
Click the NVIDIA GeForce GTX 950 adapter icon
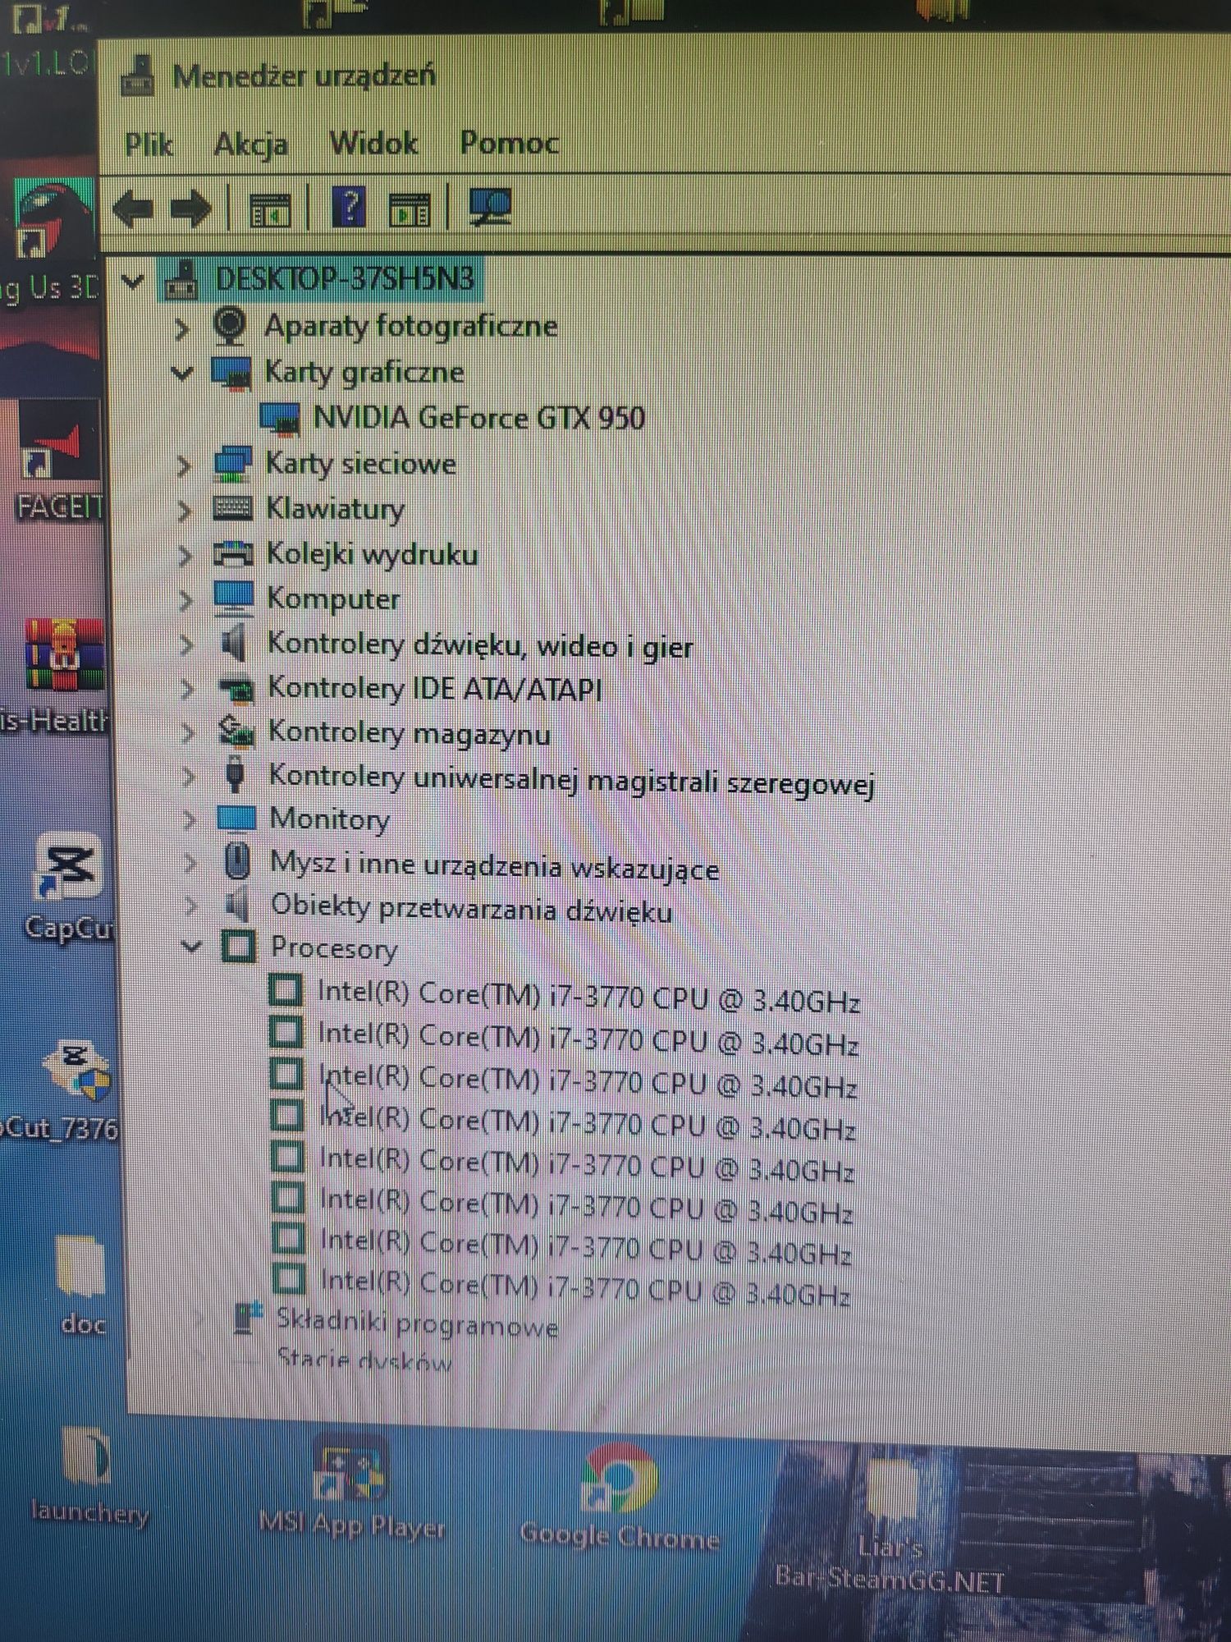[x=280, y=419]
